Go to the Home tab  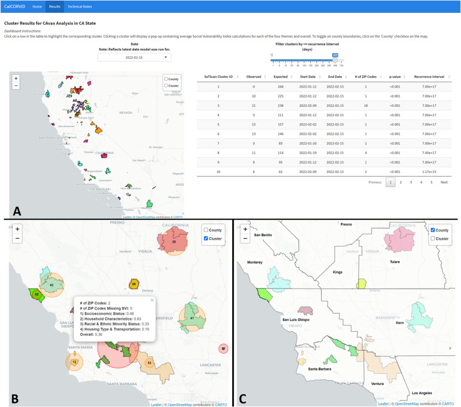click(x=37, y=6)
